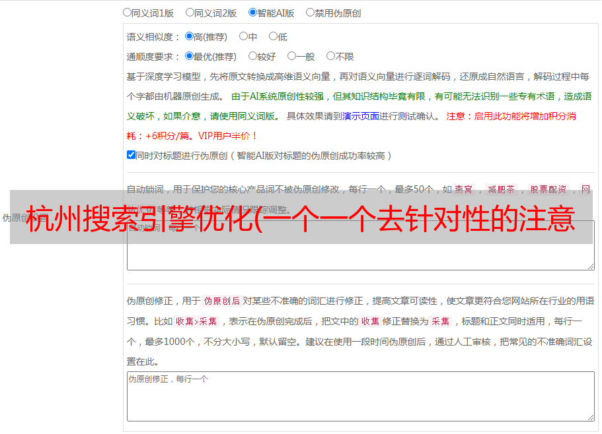Set 语义相似度 to 高(推荐)
This screenshot has height=434, width=602.
tap(189, 36)
